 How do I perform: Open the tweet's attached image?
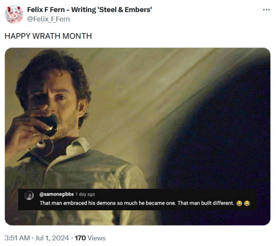pyautogui.click(x=138, y=117)
